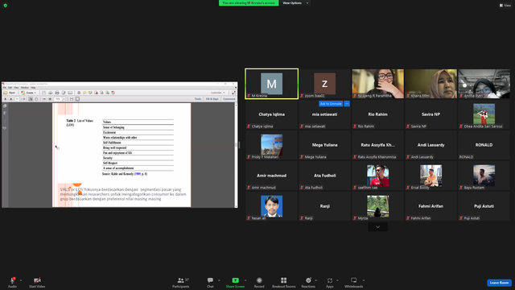Click the green encryption shield icon
Viewport: 515px width, 290px height.
pos(6,6)
